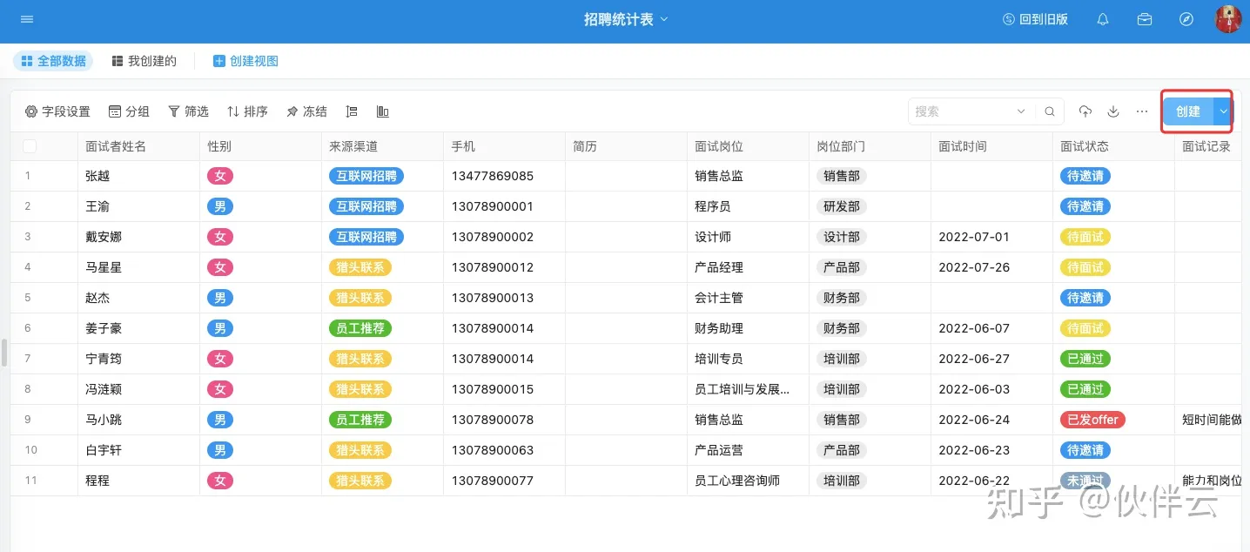1250x552 pixels.
Task: Open the record named 马星星
Action: pyautogui.click(x=104, y=267)
